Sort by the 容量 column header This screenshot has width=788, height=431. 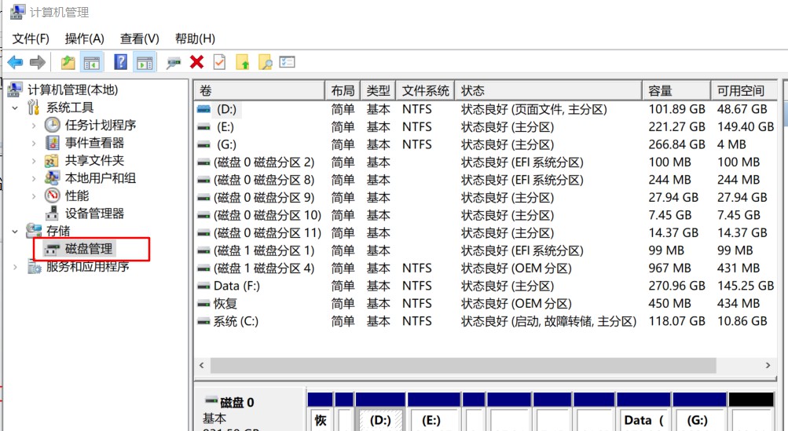point(676,90)
